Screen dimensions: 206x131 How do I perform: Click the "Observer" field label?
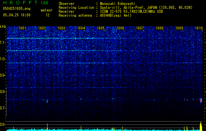pyautogui.click(x=66, y=4)
